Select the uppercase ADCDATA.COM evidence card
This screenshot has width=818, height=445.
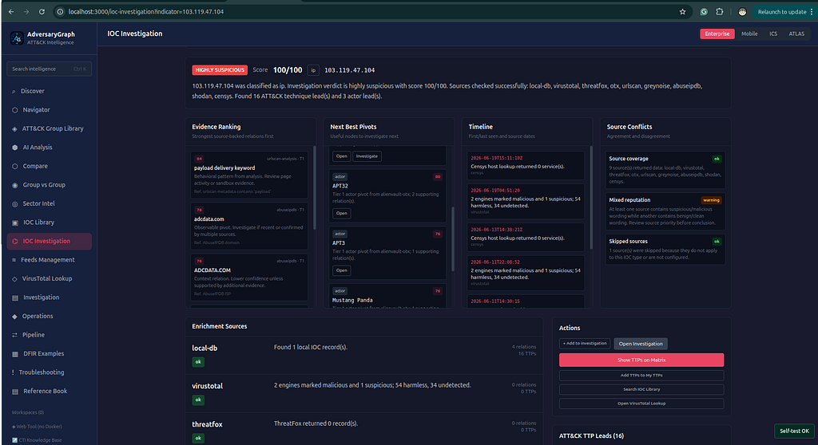point(249,278)
